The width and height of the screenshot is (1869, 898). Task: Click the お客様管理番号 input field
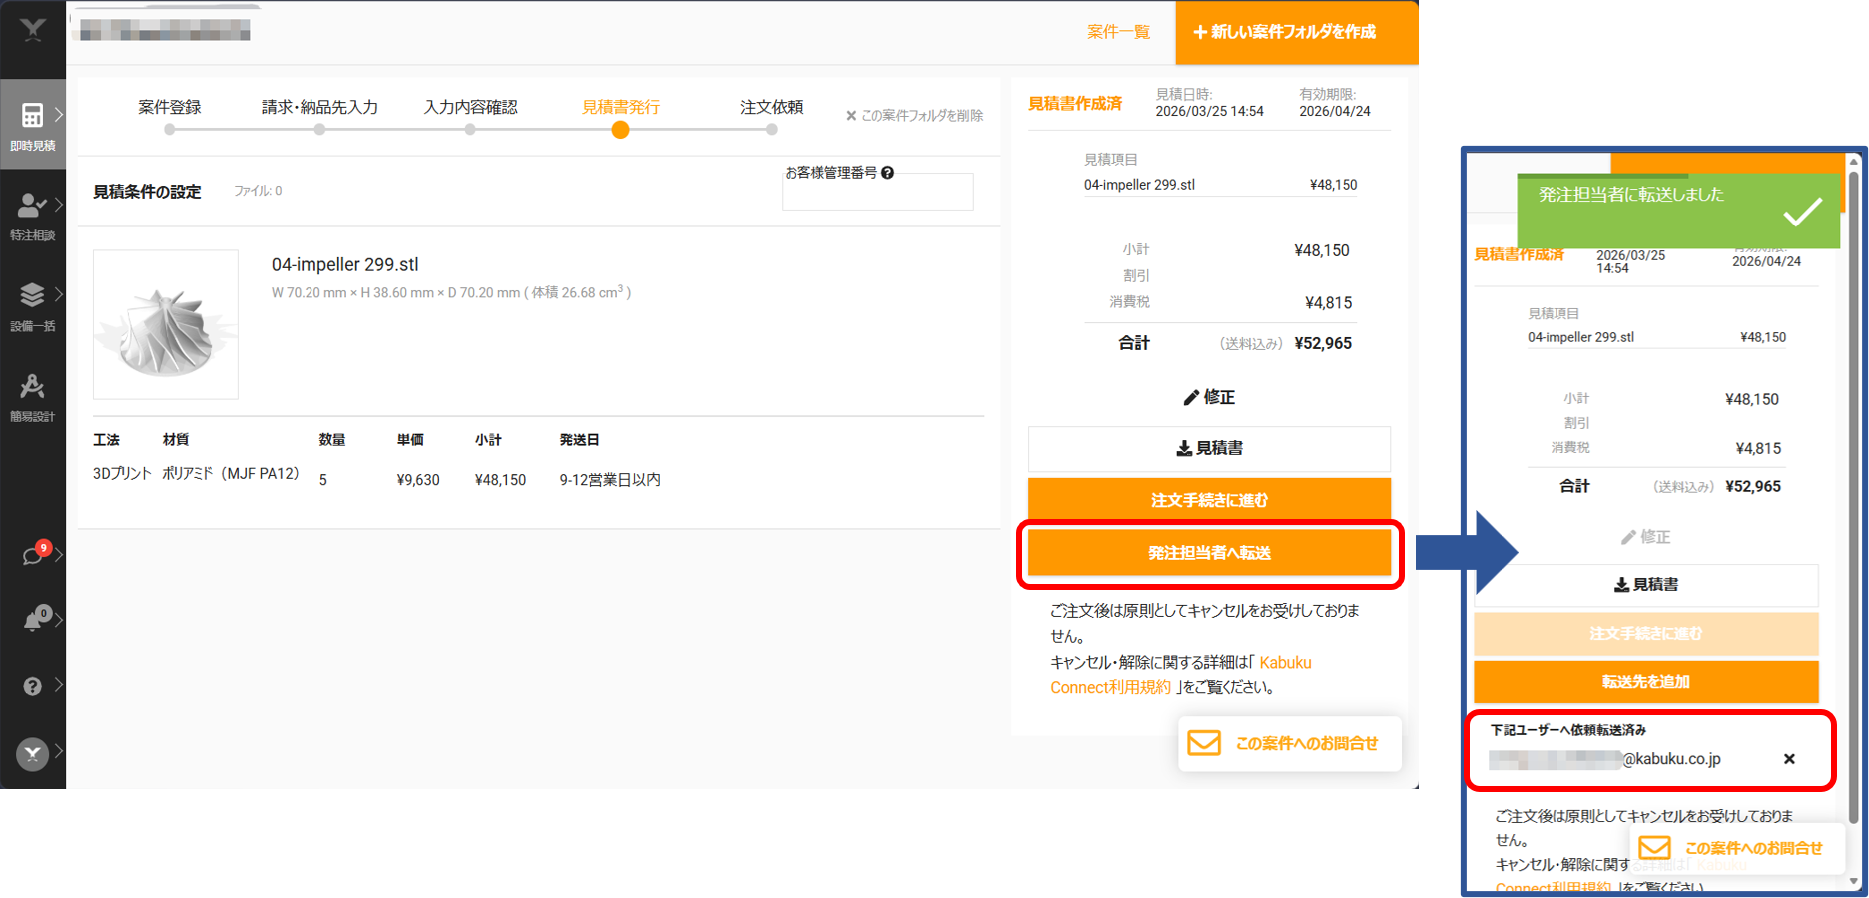878,192
